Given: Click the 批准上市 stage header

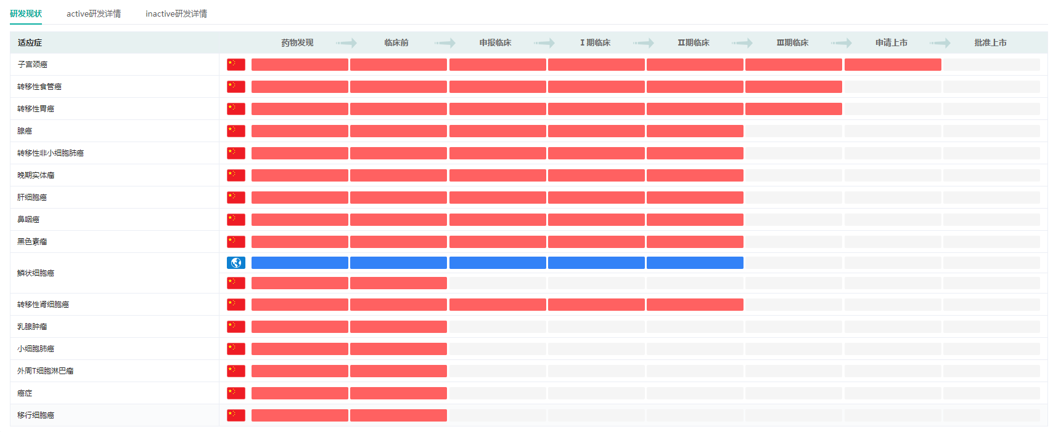Looking at the screenshot, I should tap(991, 42).
